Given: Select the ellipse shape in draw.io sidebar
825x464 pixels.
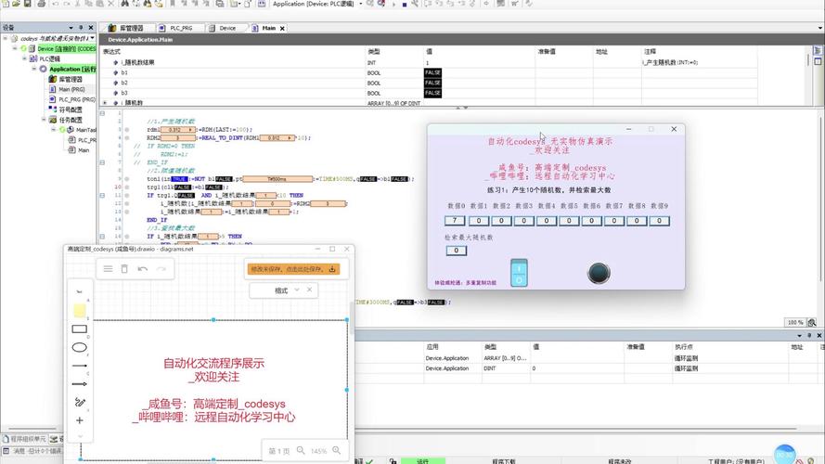Looking at the screenshot, I should click(80, 347).
